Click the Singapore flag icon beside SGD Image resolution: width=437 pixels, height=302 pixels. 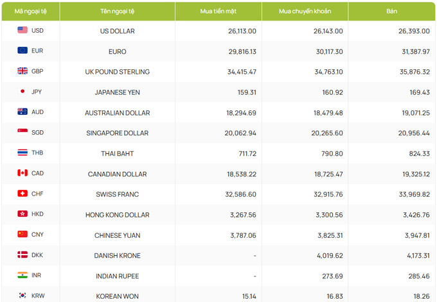[22, 132]
